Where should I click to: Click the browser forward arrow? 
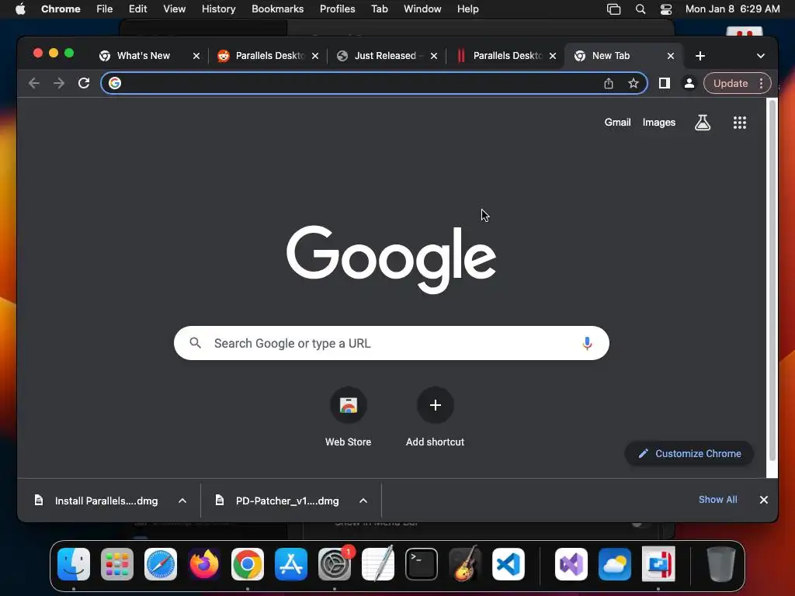tap(59, 83)
